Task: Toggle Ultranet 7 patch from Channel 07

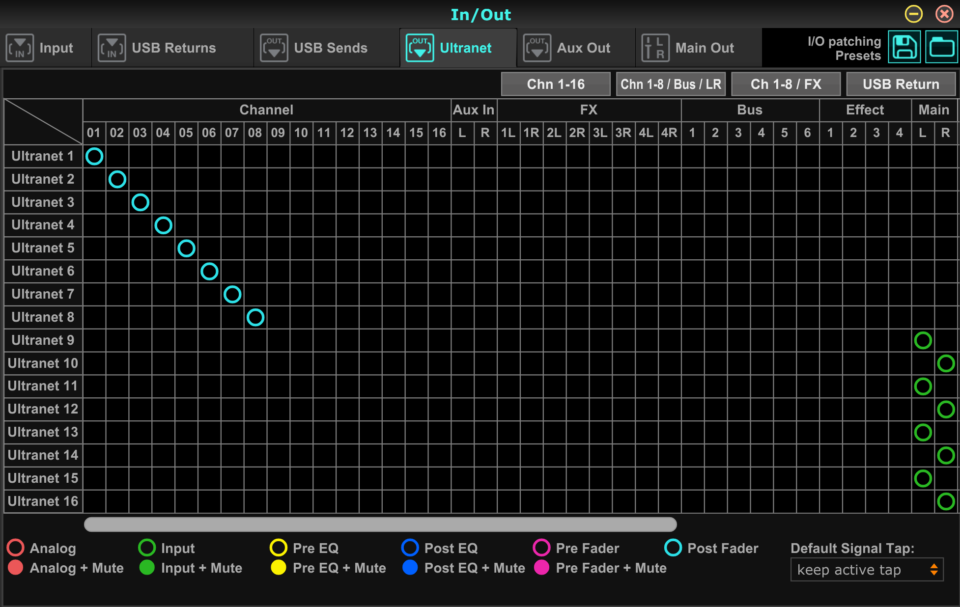Action: pyautogui.click(x=232, y=294)
